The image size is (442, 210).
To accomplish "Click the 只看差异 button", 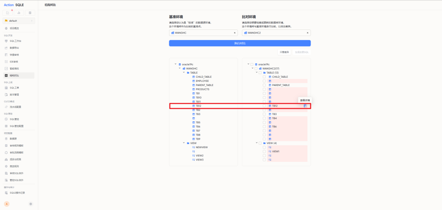I will pyautogui.click(x=284, y=52).
